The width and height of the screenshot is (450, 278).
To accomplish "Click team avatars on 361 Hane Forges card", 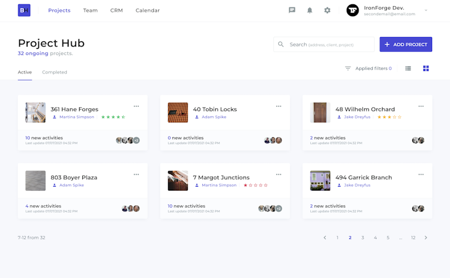I will (x=128, y=140).
